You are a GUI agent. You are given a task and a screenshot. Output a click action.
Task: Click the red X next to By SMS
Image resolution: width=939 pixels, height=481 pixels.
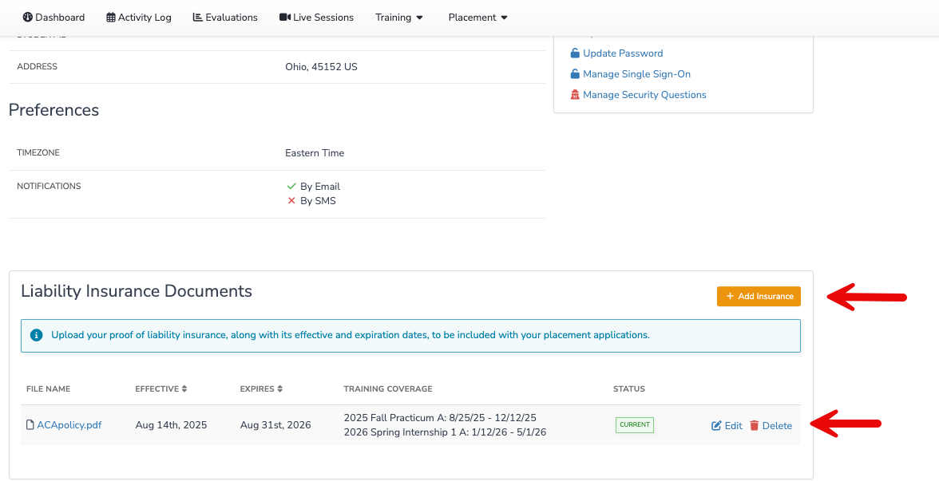pyautogui.click(x=291, y=200)
